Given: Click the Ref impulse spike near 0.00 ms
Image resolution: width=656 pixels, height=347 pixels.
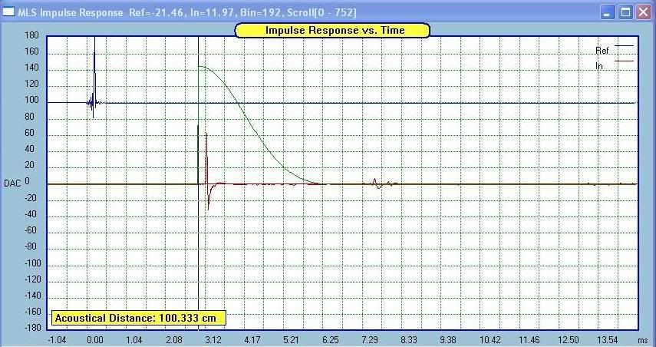Looking at the screenshot, I should click(94, 78).
